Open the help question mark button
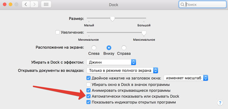This screenshot has height=109, width=228. click(x=220, y=103)
